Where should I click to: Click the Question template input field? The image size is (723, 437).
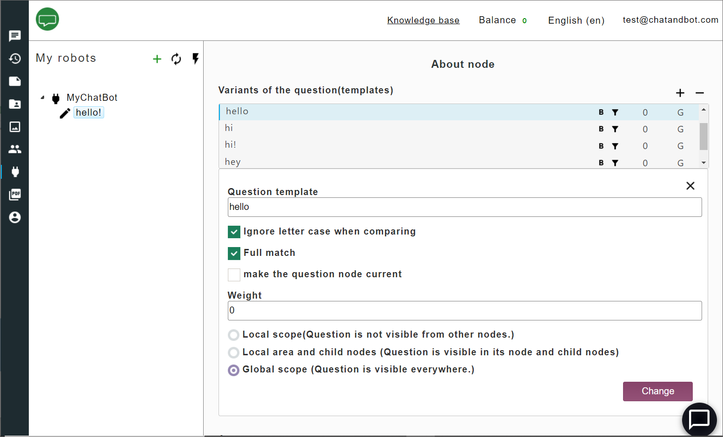[464, 207]
